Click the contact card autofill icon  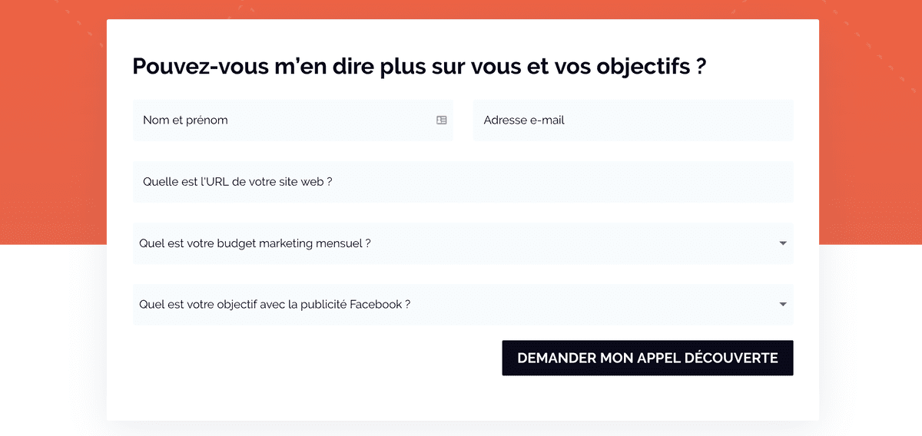[442, 121]
